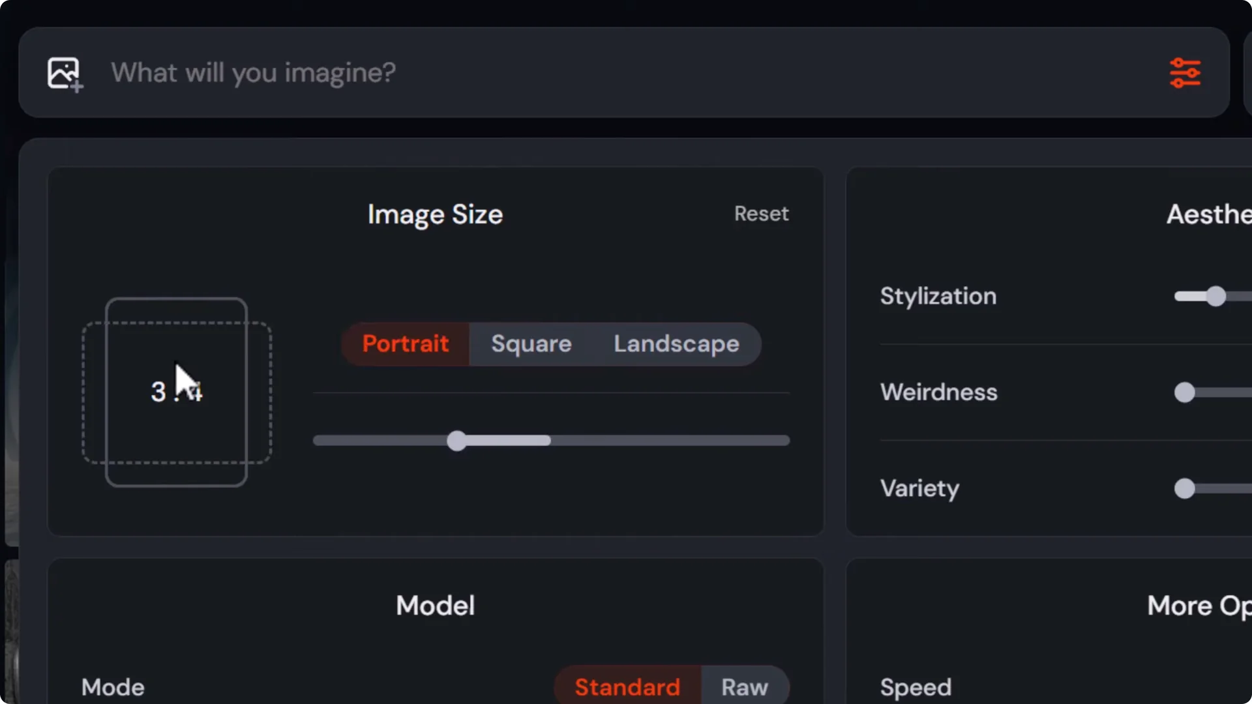This screenshot has height=704, width=1252.
Task: Click the Mode label in Model panel
Action: coord(112,686)
